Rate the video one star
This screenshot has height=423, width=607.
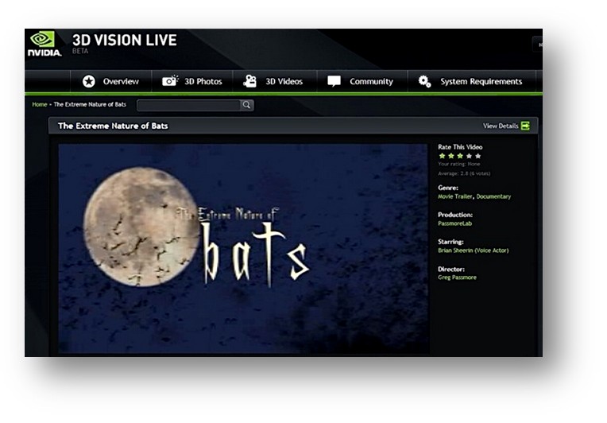point(442,156)
